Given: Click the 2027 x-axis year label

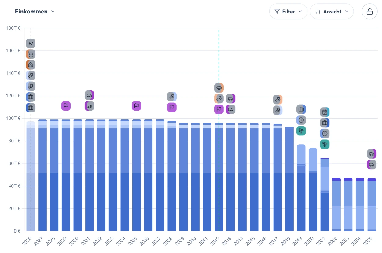Looking at the screenshot, I should [39, 240].
